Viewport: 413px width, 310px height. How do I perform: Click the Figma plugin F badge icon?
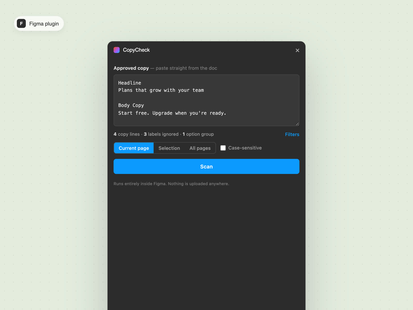[x=21, y=24]
